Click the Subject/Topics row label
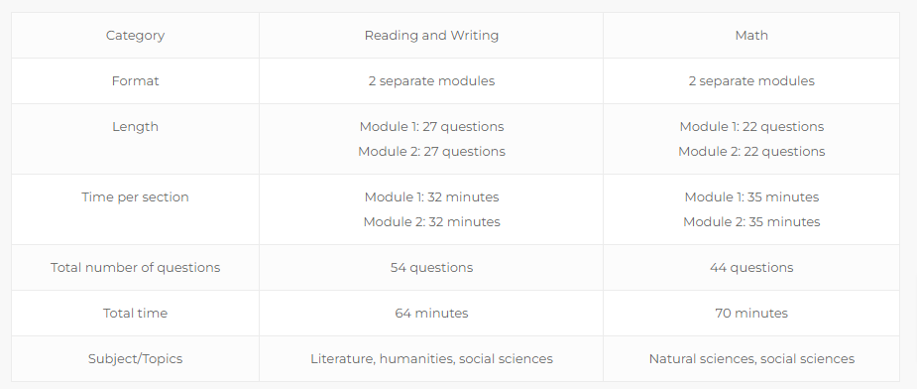The width and height of the screenshot is (917, 389). (x=135, y=358)
